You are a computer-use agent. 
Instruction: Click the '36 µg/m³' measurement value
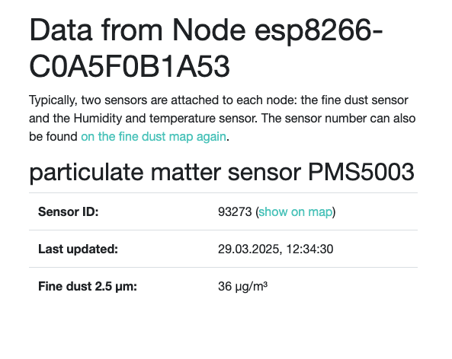242,287
